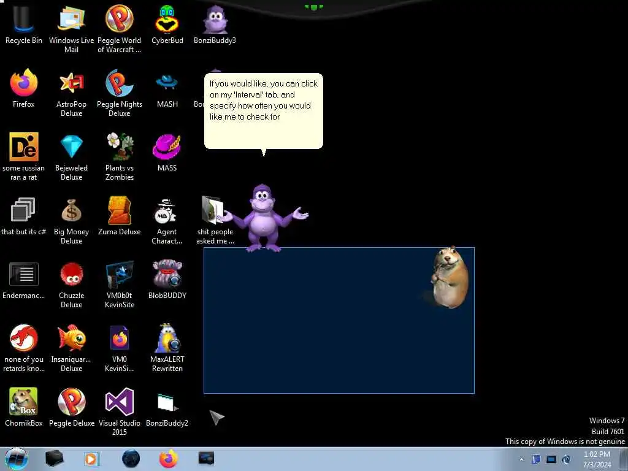Click the dark globe taskbar icon

pos(131,459)
